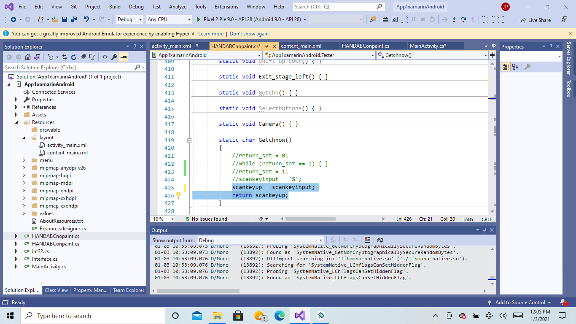576x324 pixels.
Task: Click the Solution Explorer Home icon
Action: (28, 57)
